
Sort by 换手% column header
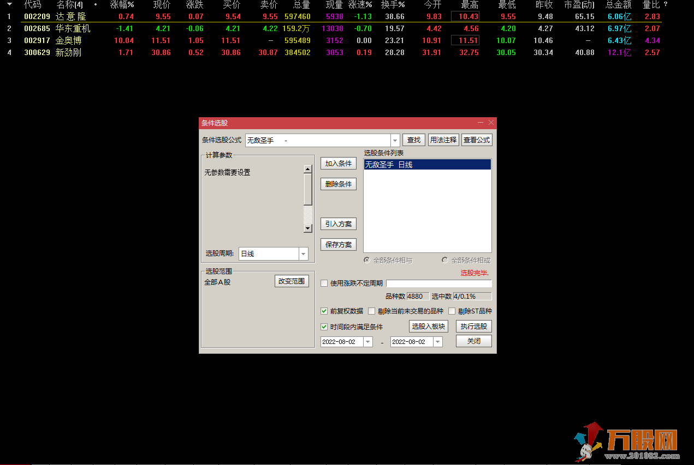tap(393, 4)
